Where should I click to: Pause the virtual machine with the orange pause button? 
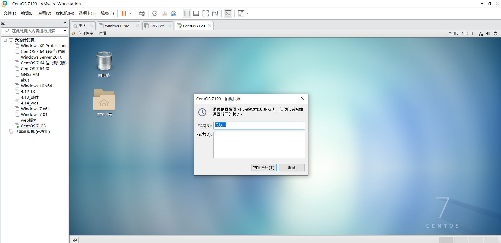[124, 13]
